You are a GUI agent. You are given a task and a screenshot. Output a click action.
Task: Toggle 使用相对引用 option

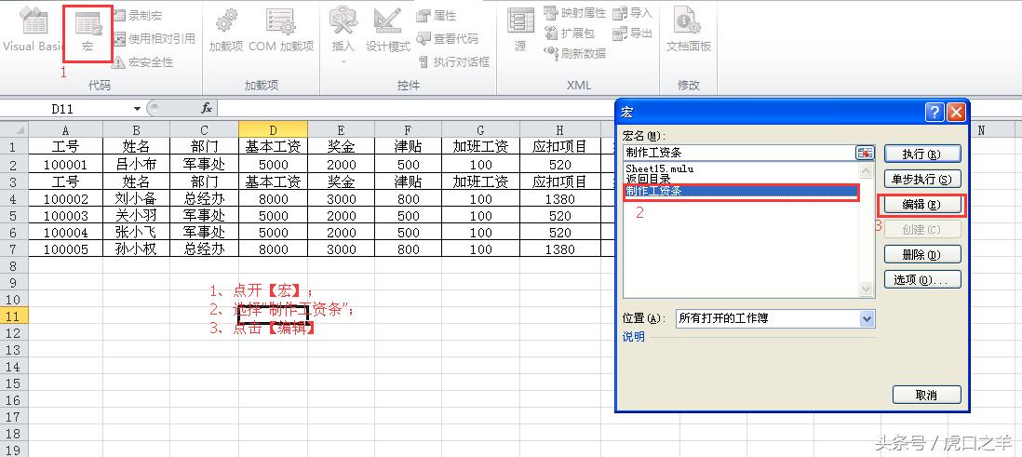pyautogui.click(x=154, y=38)
